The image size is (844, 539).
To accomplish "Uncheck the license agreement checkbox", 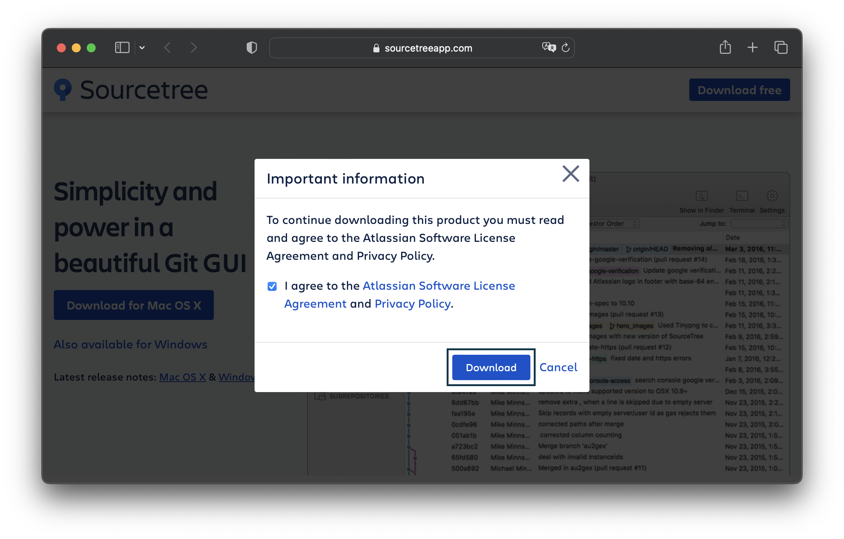I will click(272, 286).
